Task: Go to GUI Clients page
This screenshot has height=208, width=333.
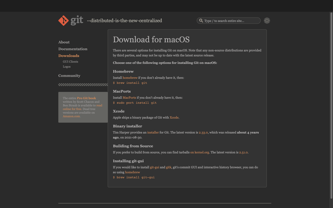Action: (x=70, y=62)
